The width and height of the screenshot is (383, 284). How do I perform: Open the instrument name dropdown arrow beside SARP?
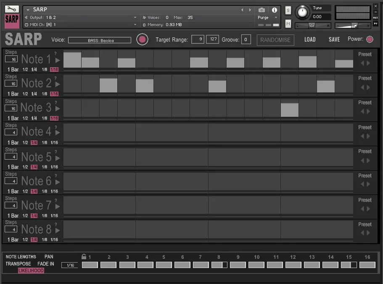(x=28, y=10)
